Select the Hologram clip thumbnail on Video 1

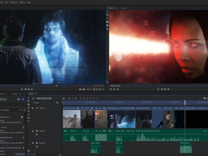121,119
